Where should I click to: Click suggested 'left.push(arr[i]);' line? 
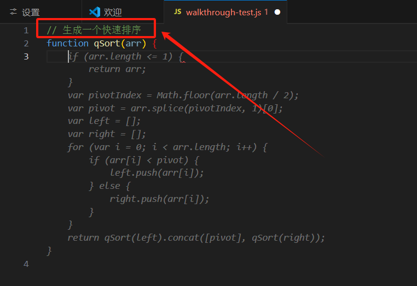(157, 172)
